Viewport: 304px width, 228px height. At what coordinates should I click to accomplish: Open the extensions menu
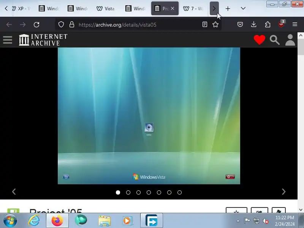(x=268, y=24)
